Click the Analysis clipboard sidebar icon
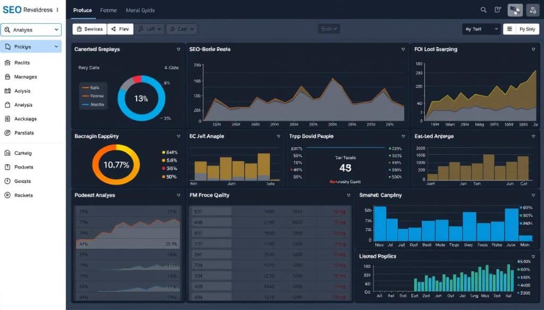The width and height of the screenshot is (544, 310). point(7,105)
